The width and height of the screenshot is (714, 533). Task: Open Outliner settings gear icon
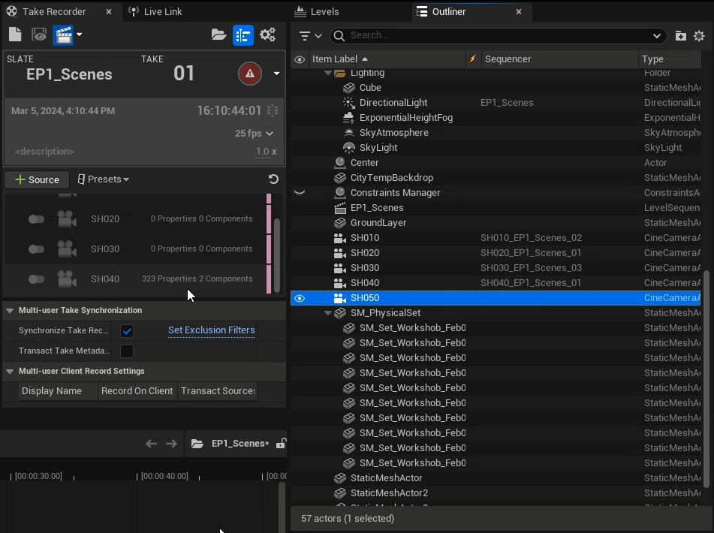pos(699,35)
